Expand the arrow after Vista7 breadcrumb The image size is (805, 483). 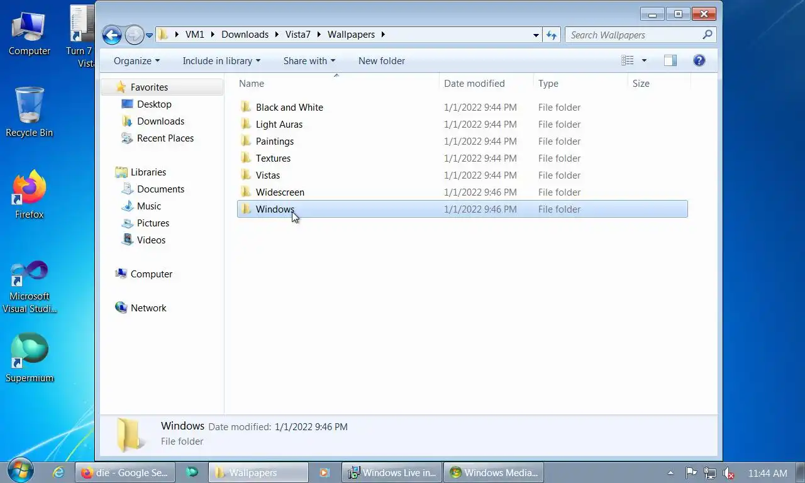pyautogui.click(x=320, y=35)
